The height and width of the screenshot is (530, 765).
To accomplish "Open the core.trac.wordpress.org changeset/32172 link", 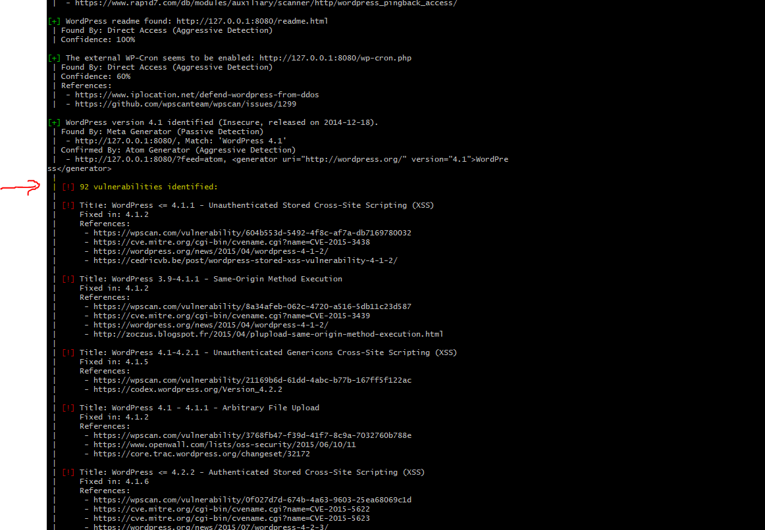I will (201, 454).
